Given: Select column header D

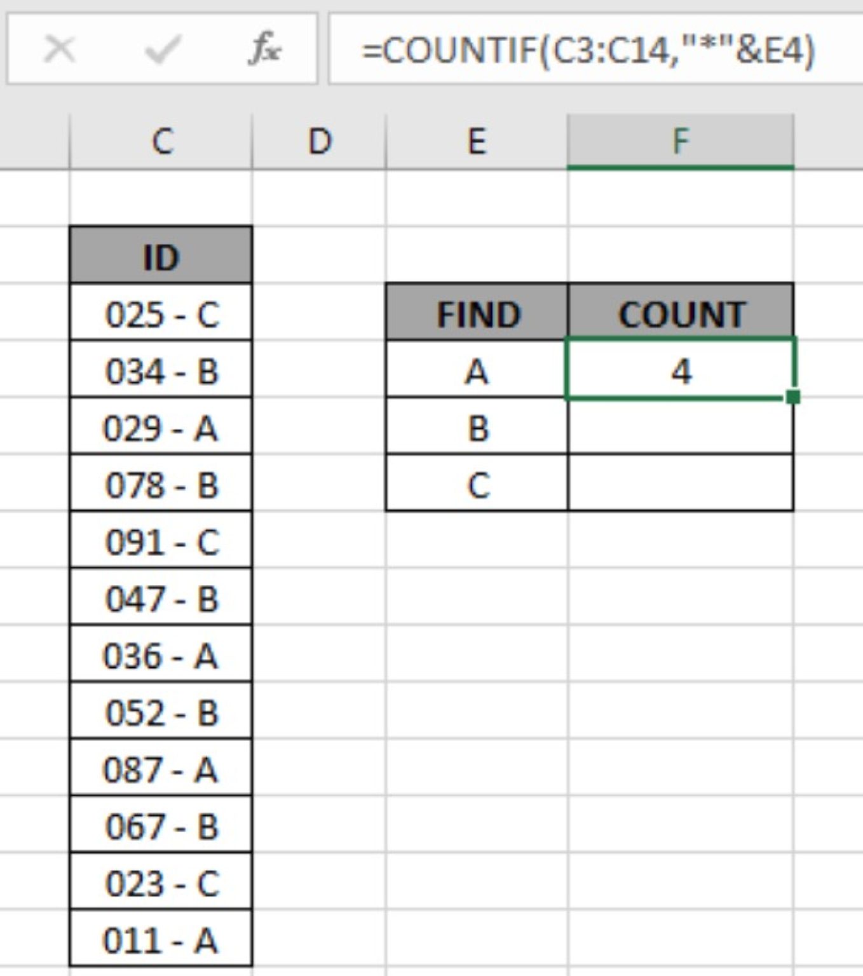Looking at the screenshot, I should pyautogui.click(x=320, y=141).
